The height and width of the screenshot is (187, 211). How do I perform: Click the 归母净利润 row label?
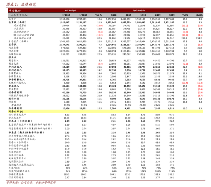[15, 108]
